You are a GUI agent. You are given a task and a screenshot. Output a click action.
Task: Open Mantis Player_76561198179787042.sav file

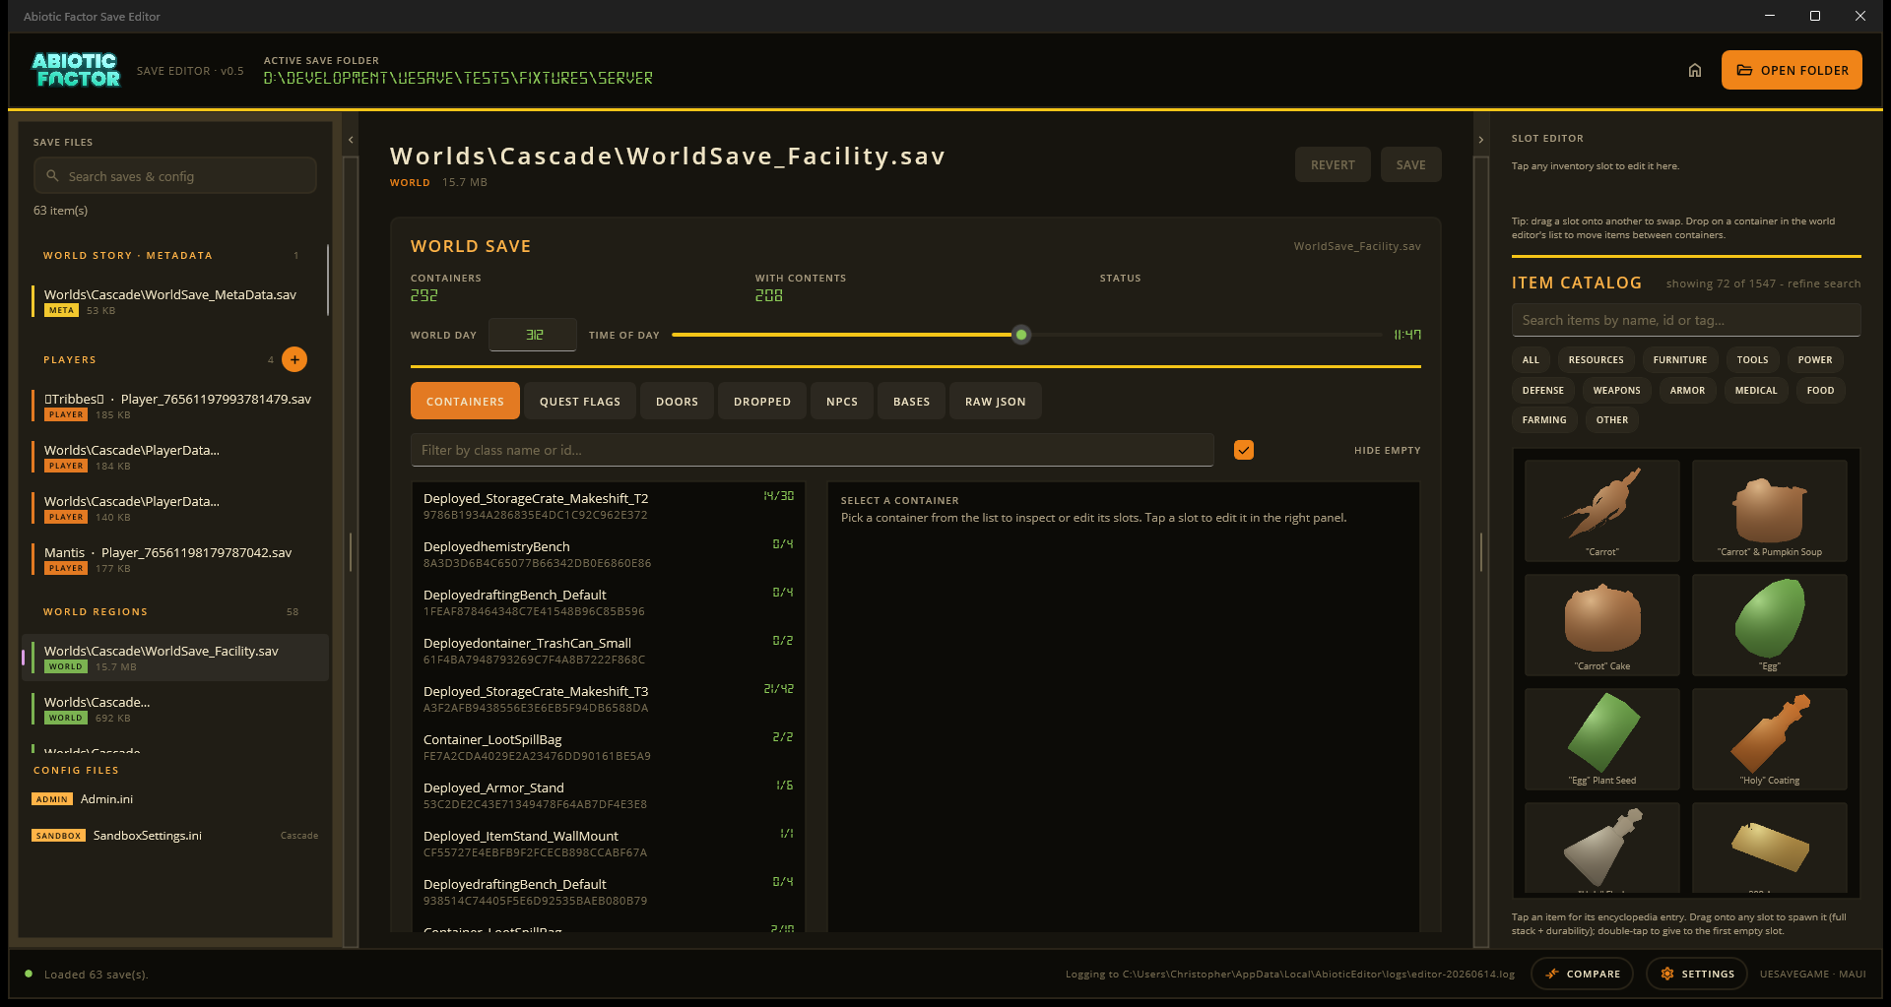tap(174, 559)
